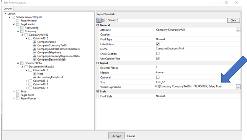Viewport: 247px width, 140px height.
Task: Collapse the General property section
Action: pos(98,25)
